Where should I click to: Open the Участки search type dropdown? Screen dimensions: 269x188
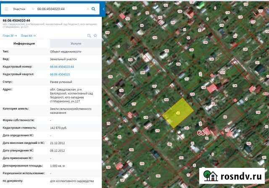(x=22, y=8)
